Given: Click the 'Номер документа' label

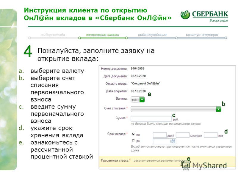Looking at the screenshot, I should coord(114,69).
